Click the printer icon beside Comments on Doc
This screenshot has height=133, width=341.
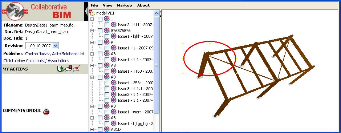pyautogui.click(x=46, y=112)
